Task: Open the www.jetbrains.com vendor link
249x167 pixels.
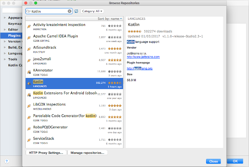Action: (143, 57)
